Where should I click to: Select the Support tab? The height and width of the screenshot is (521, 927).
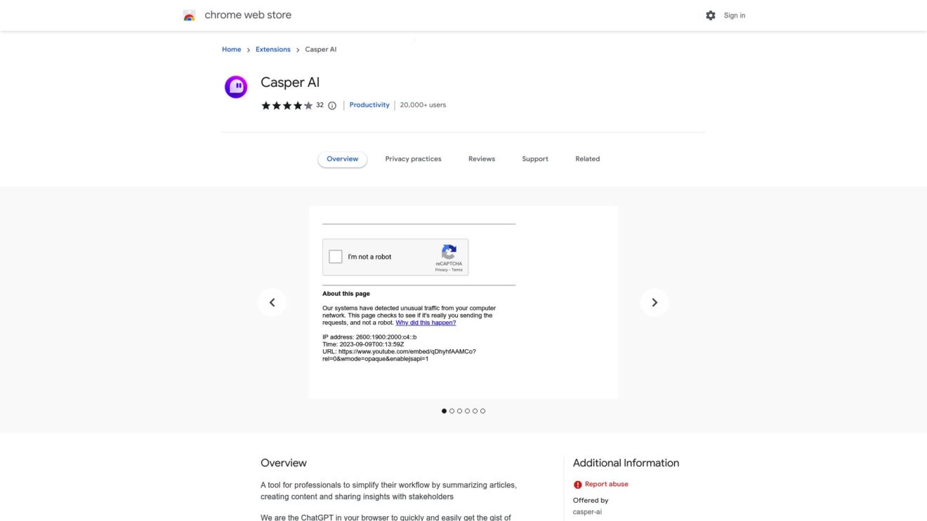(534, 158)
